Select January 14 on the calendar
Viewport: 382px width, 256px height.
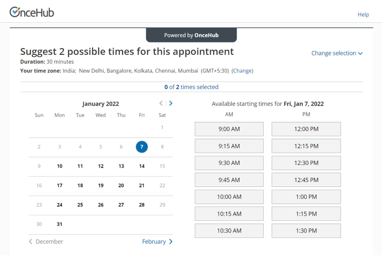click(142, 166)
